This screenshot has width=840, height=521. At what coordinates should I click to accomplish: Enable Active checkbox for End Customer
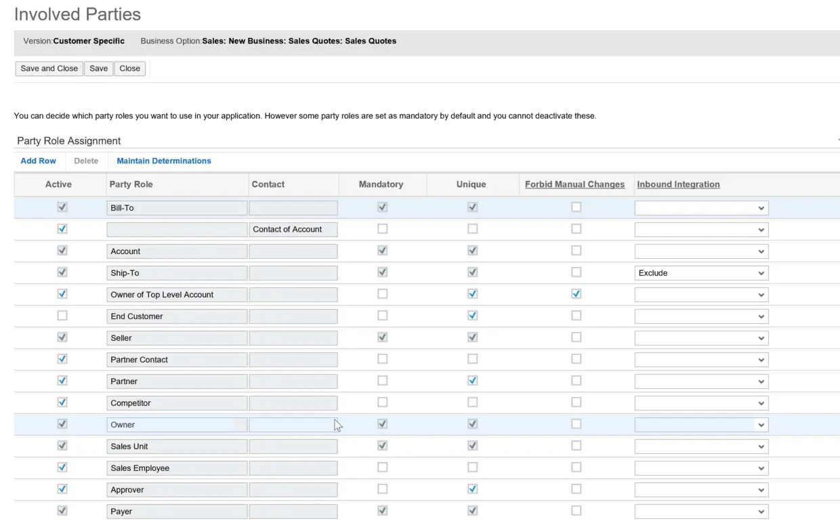click(x=62, y=316)
